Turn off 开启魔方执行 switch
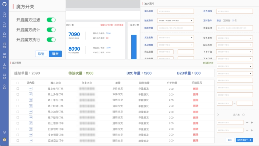This screenshot has width=259, height=146. [x=51, y=40]
